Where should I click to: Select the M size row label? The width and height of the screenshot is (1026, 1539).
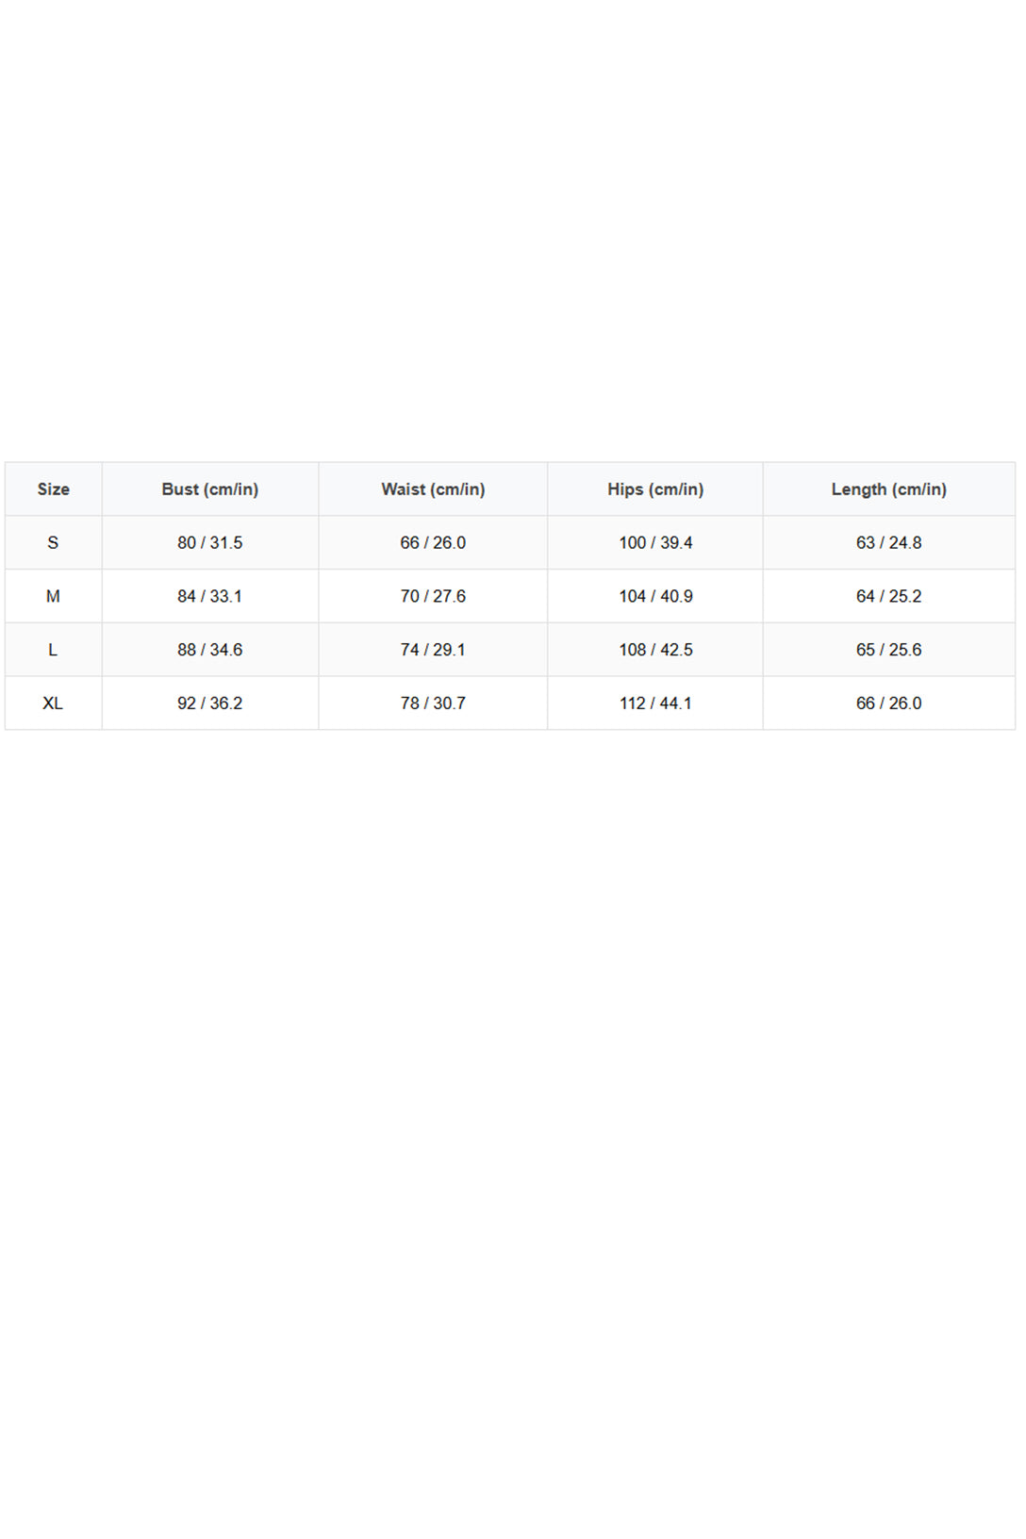(54, 596)
